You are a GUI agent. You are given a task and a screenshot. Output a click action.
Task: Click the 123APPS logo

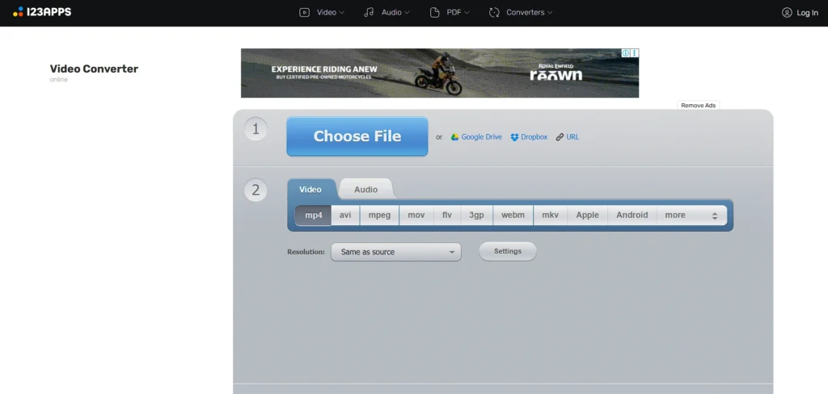click(x=42, y=12)
